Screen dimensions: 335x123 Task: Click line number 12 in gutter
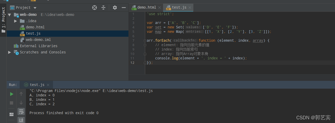(x=133, y=63)
